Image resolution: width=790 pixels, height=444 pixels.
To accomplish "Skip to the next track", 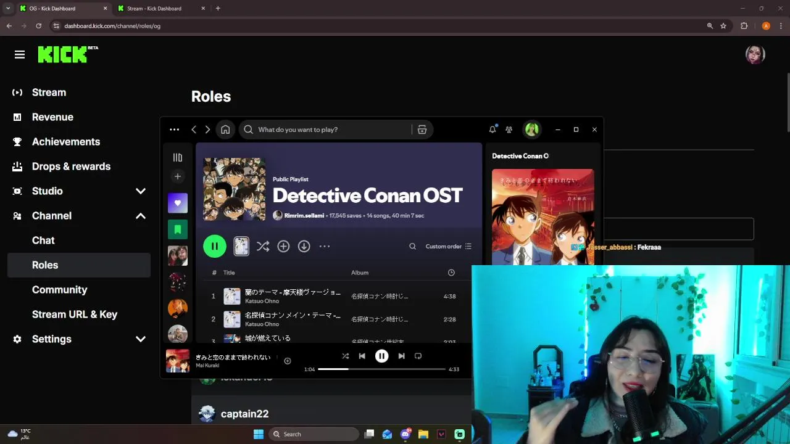I will [401, 356].
